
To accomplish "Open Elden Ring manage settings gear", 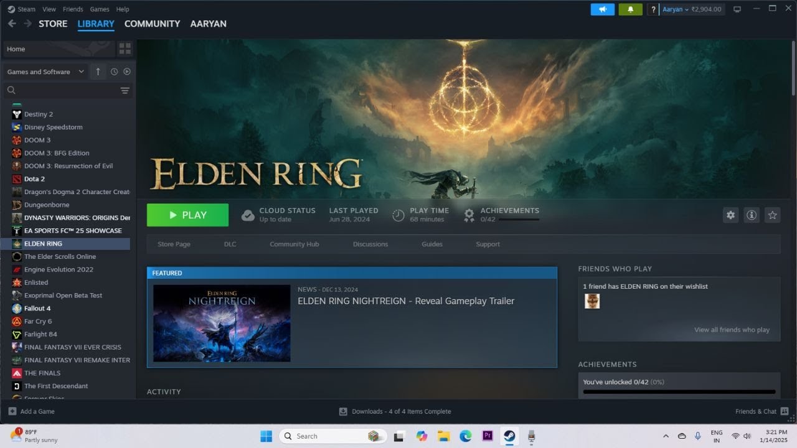I will coord(730,215).
